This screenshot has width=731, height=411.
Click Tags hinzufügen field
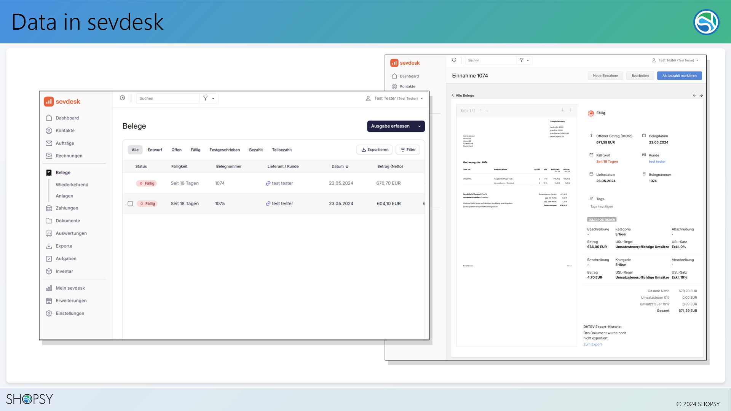click(x=602, y=207)
